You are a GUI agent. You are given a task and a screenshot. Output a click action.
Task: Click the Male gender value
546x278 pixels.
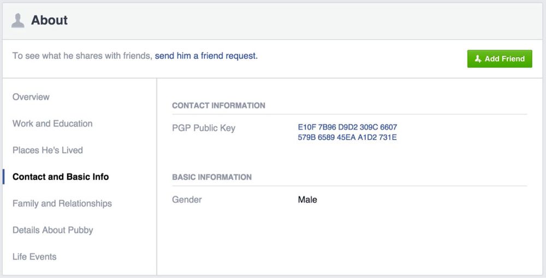point(307,200)
